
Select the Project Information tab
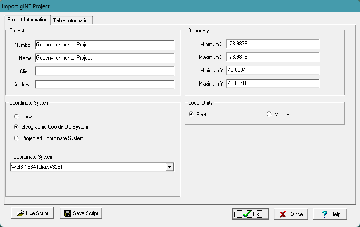point(28,20)
